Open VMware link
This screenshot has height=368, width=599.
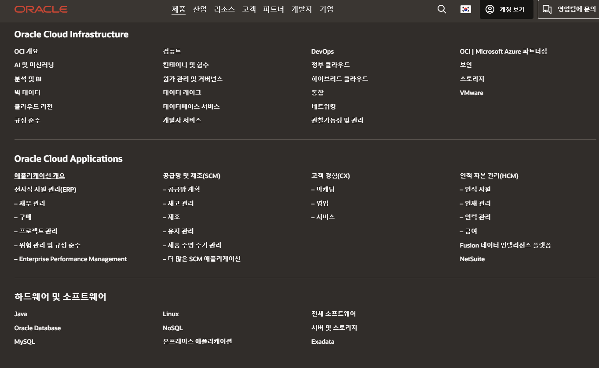click(471, 93)
